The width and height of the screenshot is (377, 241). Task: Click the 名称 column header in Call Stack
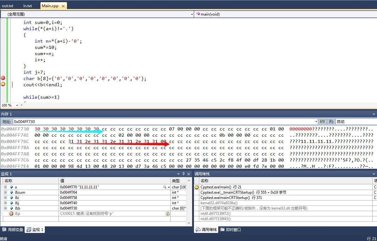(286, 181)
